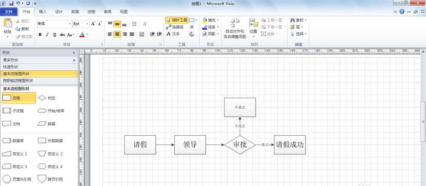The height and width of the screenshot is (186, 426).
Task: Align text left
Action: pyautogui.click(x=110, y=34)
